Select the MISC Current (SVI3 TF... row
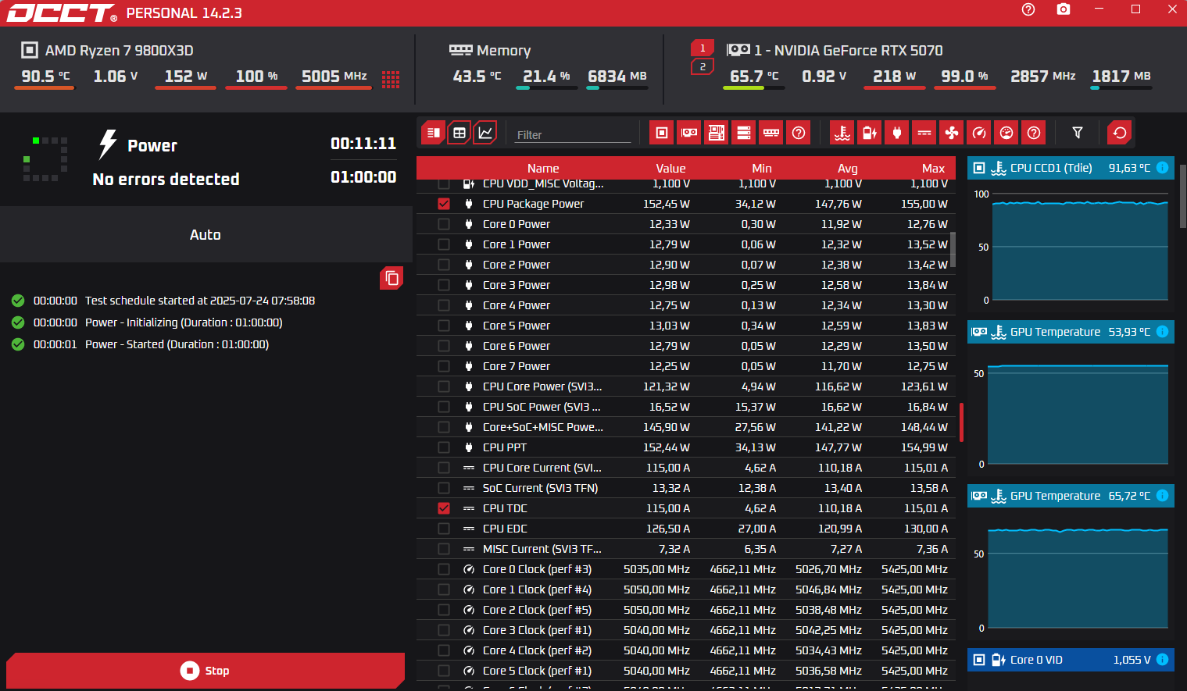The width and height of the screenshot is (1187, 691). coord(686,549)
